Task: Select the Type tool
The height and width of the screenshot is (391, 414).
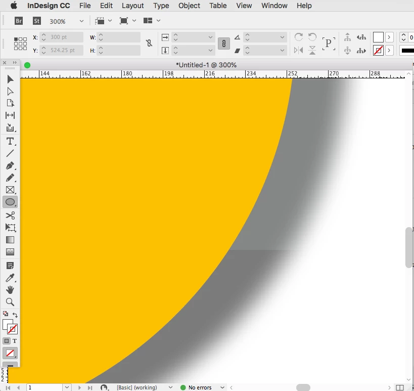Action: (x=10, y=141)
